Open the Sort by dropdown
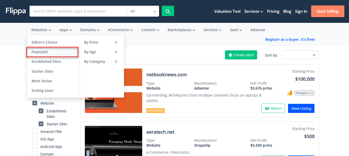The height and width of the screenshot is (156, 349). (300, 55)
